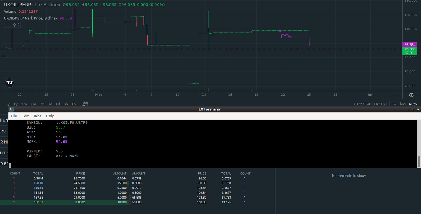Click the 'ask < mark' cause text
The image size is (421, 214).
67,156
